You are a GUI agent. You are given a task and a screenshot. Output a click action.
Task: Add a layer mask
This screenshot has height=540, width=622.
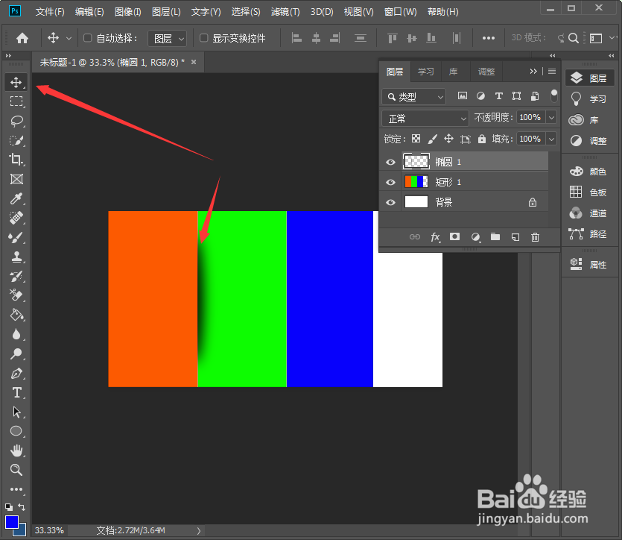454,237
